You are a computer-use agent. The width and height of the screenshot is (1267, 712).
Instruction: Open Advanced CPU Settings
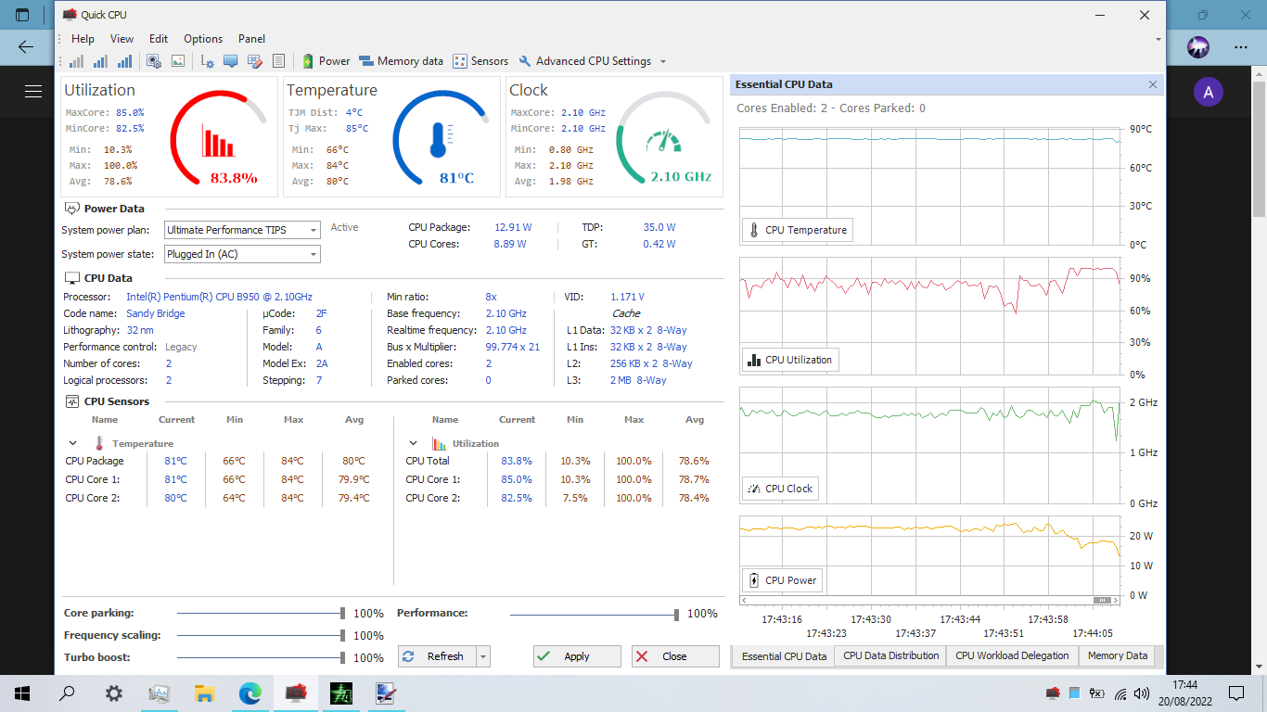[585, 61]
